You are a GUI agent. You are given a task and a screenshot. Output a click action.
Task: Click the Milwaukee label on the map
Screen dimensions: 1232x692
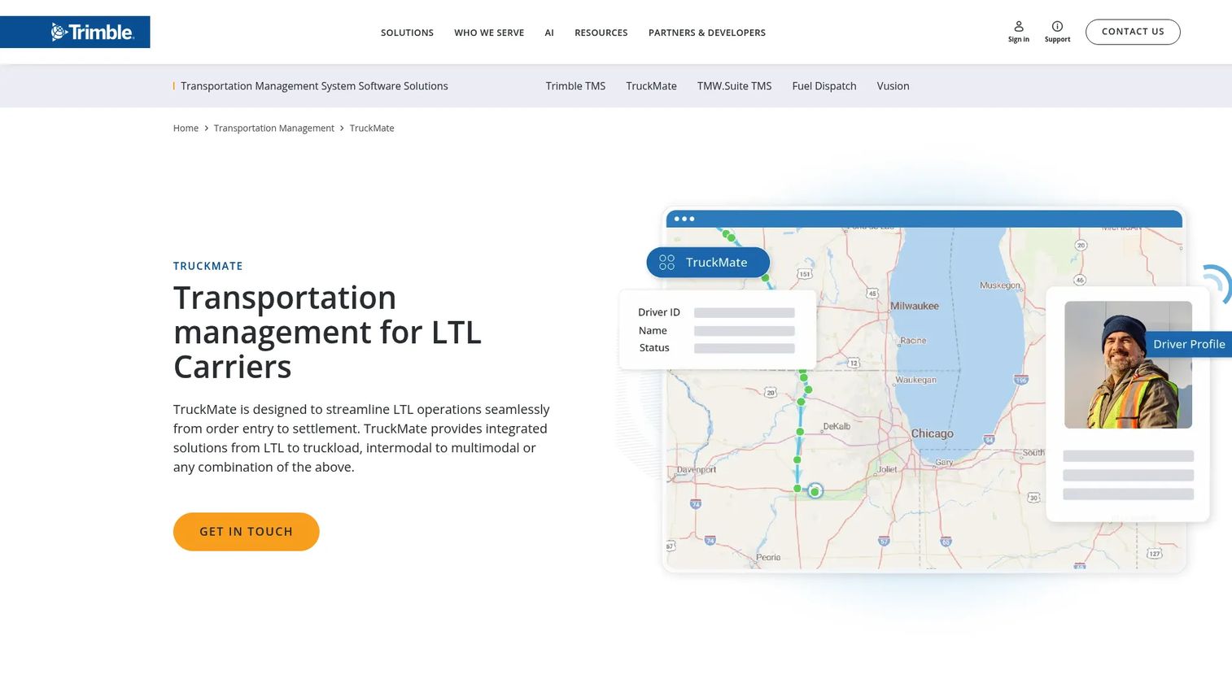click(x=915, y=307)
